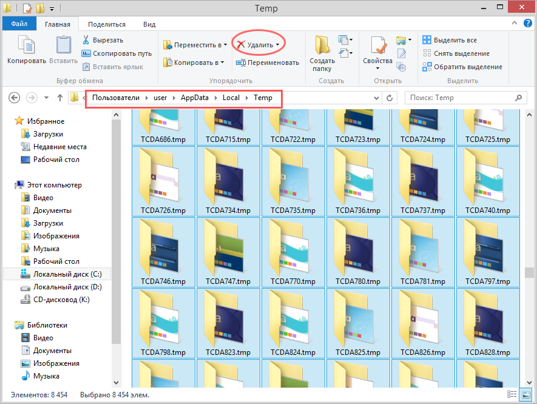
Task: Click Rename (Переименовать) in the ribbon
Action: tap(268, 62)
